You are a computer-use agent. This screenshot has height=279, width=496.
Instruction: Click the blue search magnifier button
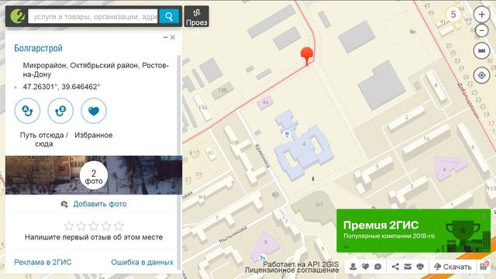[x=169, y=16]
